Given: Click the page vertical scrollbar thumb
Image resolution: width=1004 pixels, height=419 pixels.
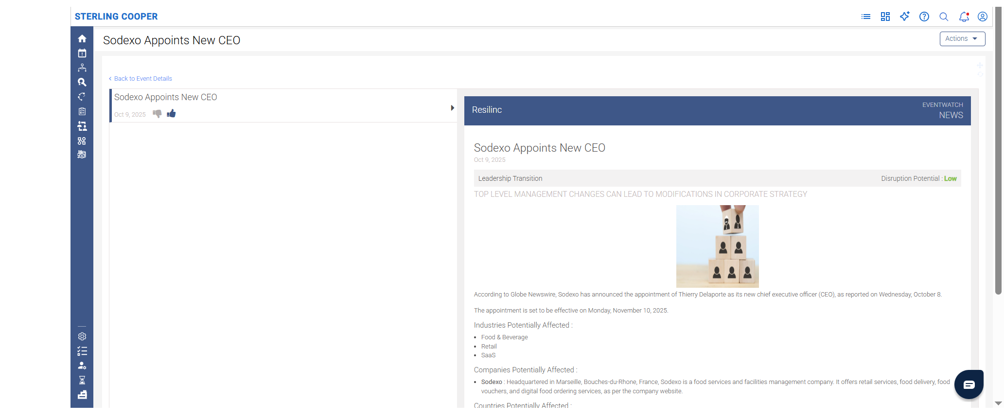Looking at the screenshot, I should click(998, 151).
